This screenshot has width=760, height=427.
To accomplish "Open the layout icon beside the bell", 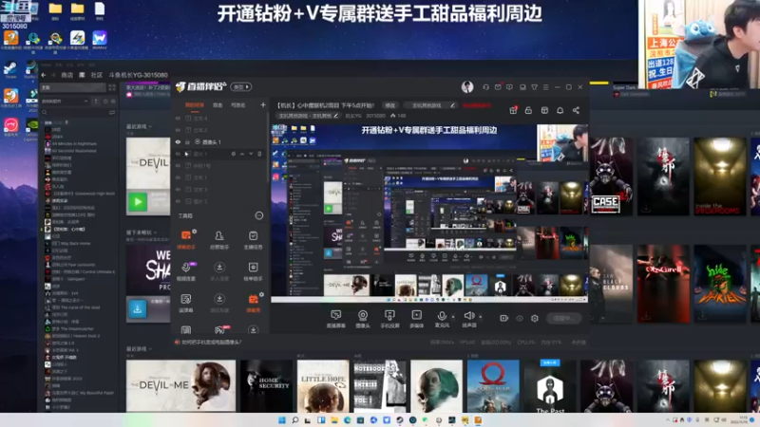I will click(x=544, y=110).
